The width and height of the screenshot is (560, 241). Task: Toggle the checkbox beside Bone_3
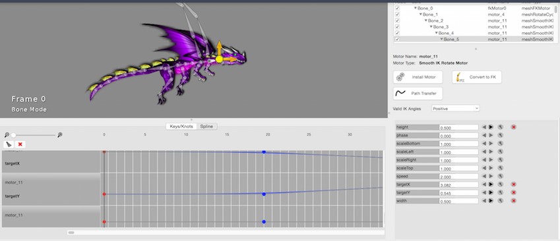pyautogui.click(x=397, y=27)
